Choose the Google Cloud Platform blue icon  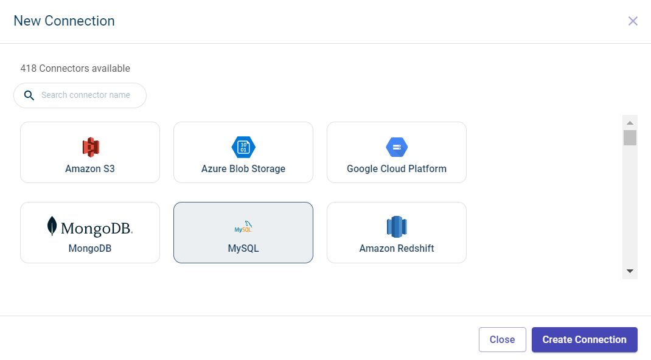(397, 147)
